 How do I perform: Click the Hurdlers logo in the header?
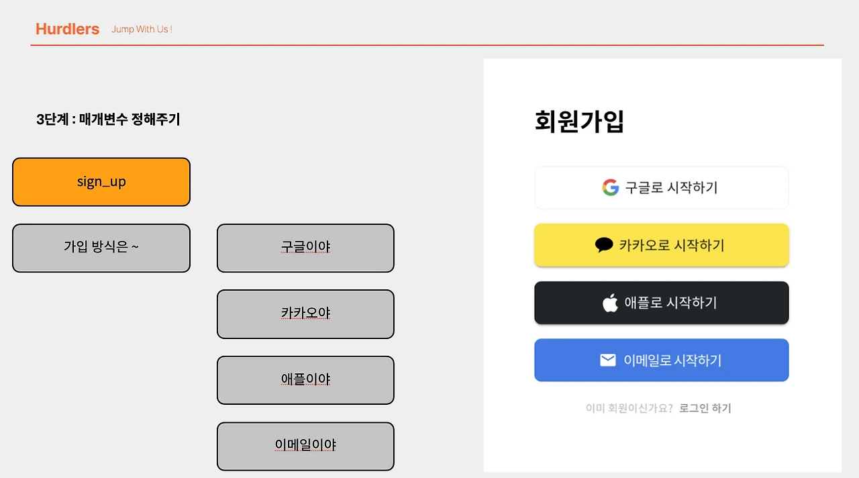pyautogui.click(x=67, y=29)
